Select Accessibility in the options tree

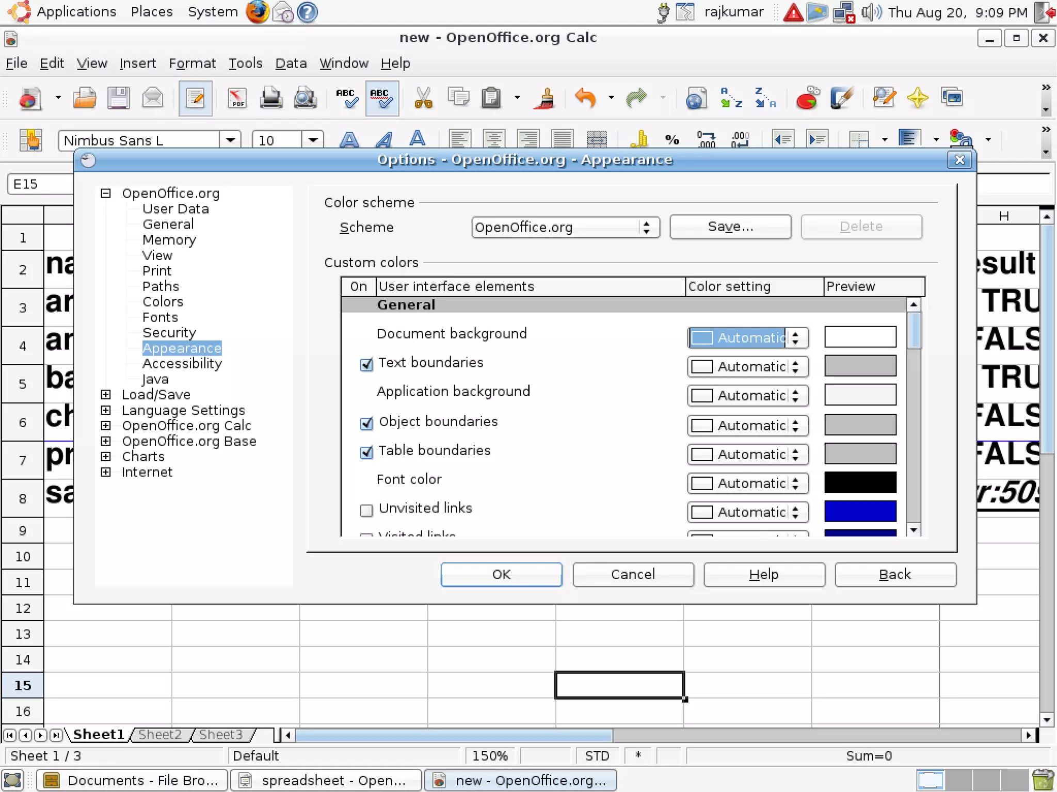182,364
